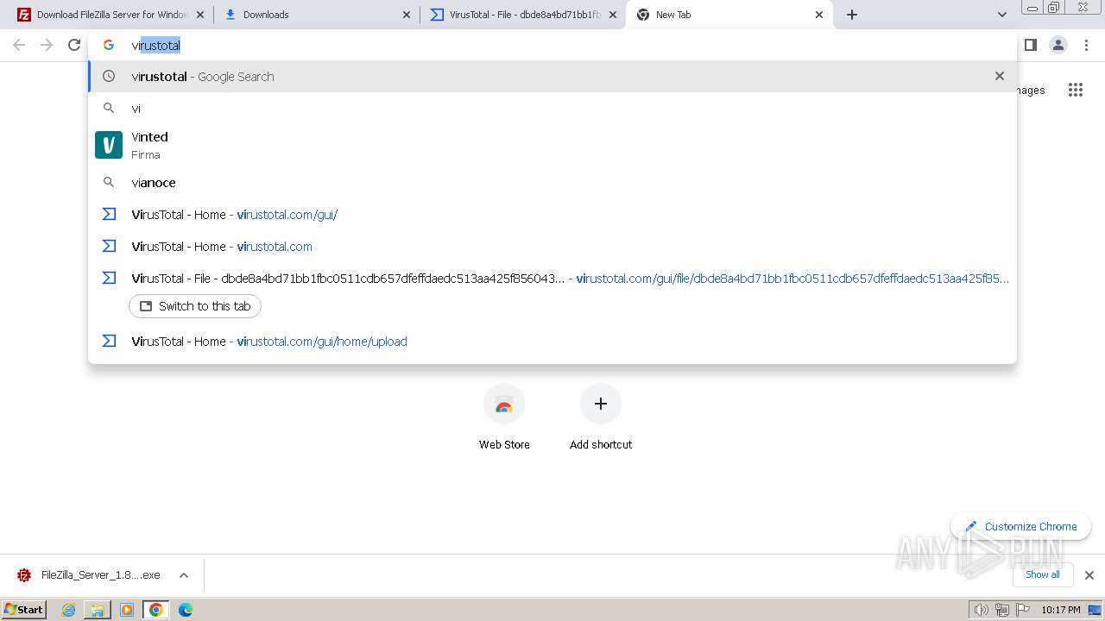
Task: Click the Google icon in address bar
Action: click(x=109, y=45)
